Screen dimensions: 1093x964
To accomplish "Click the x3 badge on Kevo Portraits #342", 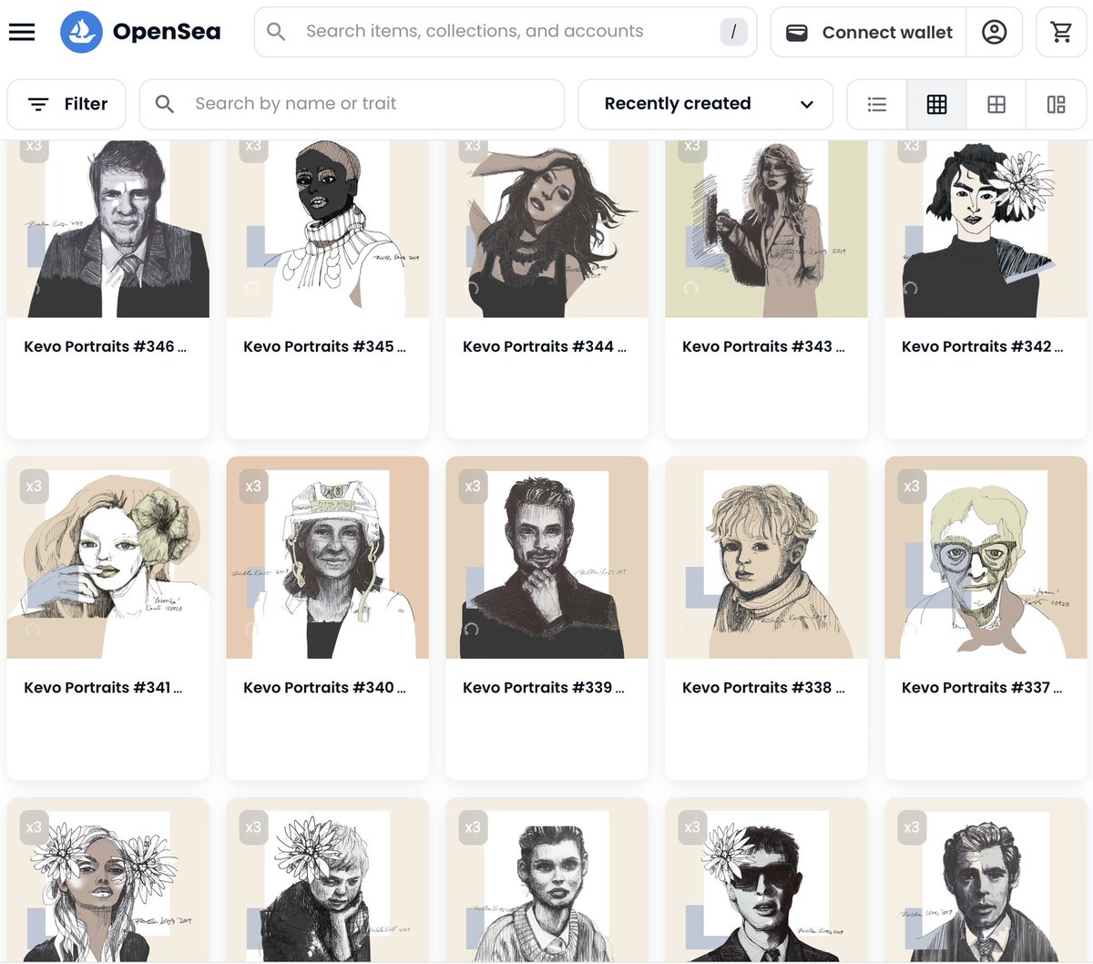I will coord(912,150).
